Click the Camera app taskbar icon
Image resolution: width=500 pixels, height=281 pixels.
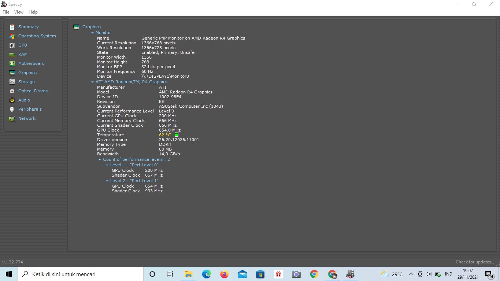pos(296,274)
